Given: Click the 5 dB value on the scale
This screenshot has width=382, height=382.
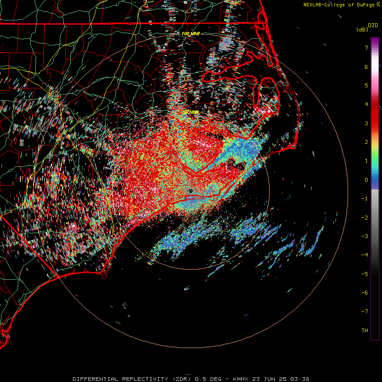Looking at the screenshot, I should (366, 85).
